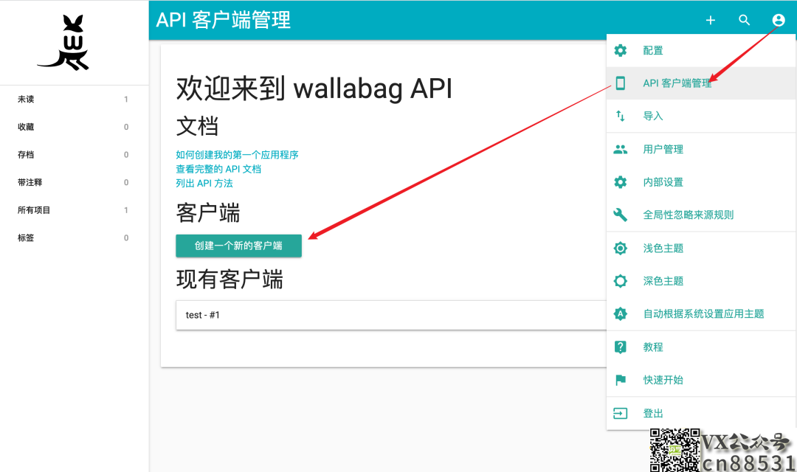Viewport: 797px width, 472px height.
Task: Show 所有项目 in the sidebar
Action: coord(75,210)
